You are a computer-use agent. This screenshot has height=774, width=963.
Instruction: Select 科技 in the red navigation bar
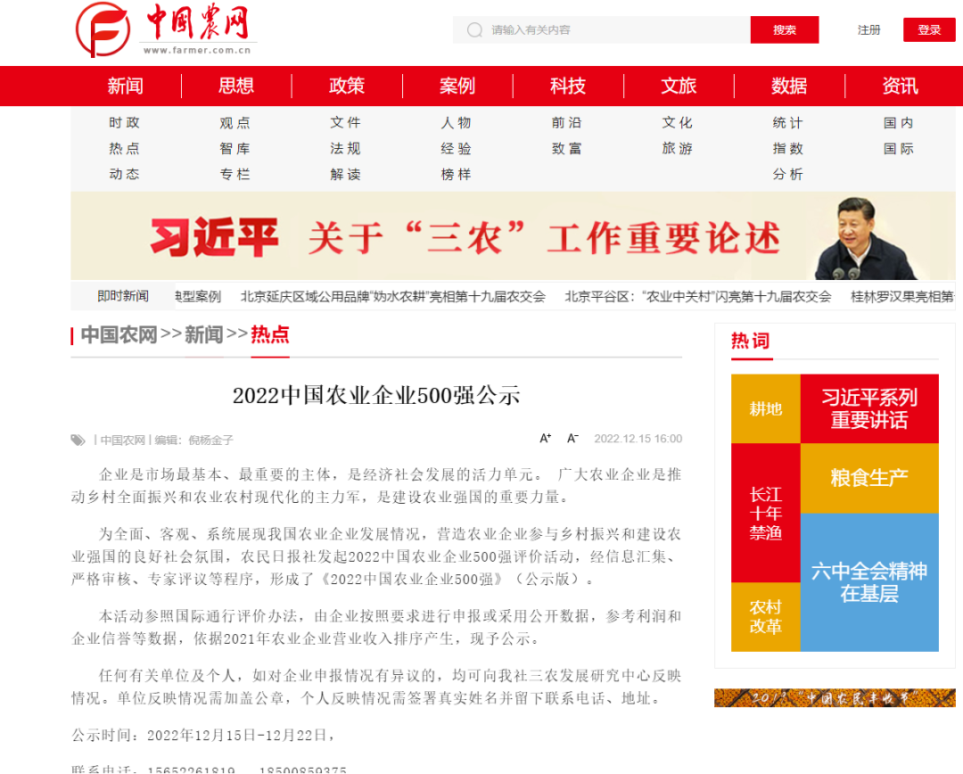pos(568,86)
